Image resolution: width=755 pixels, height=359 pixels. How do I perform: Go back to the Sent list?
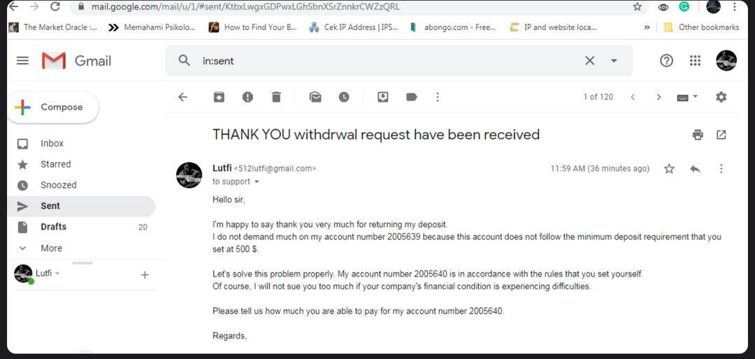182,97
